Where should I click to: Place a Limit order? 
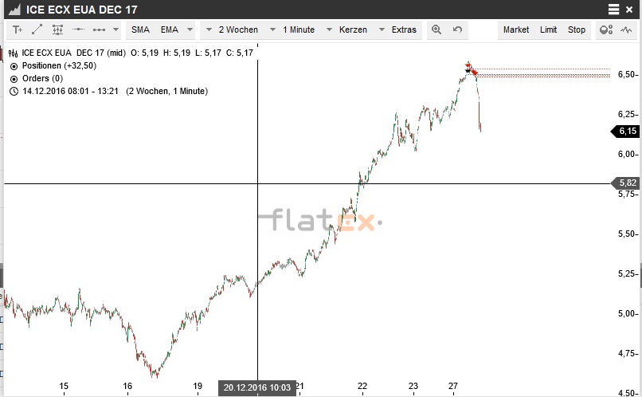click(548, 30)
